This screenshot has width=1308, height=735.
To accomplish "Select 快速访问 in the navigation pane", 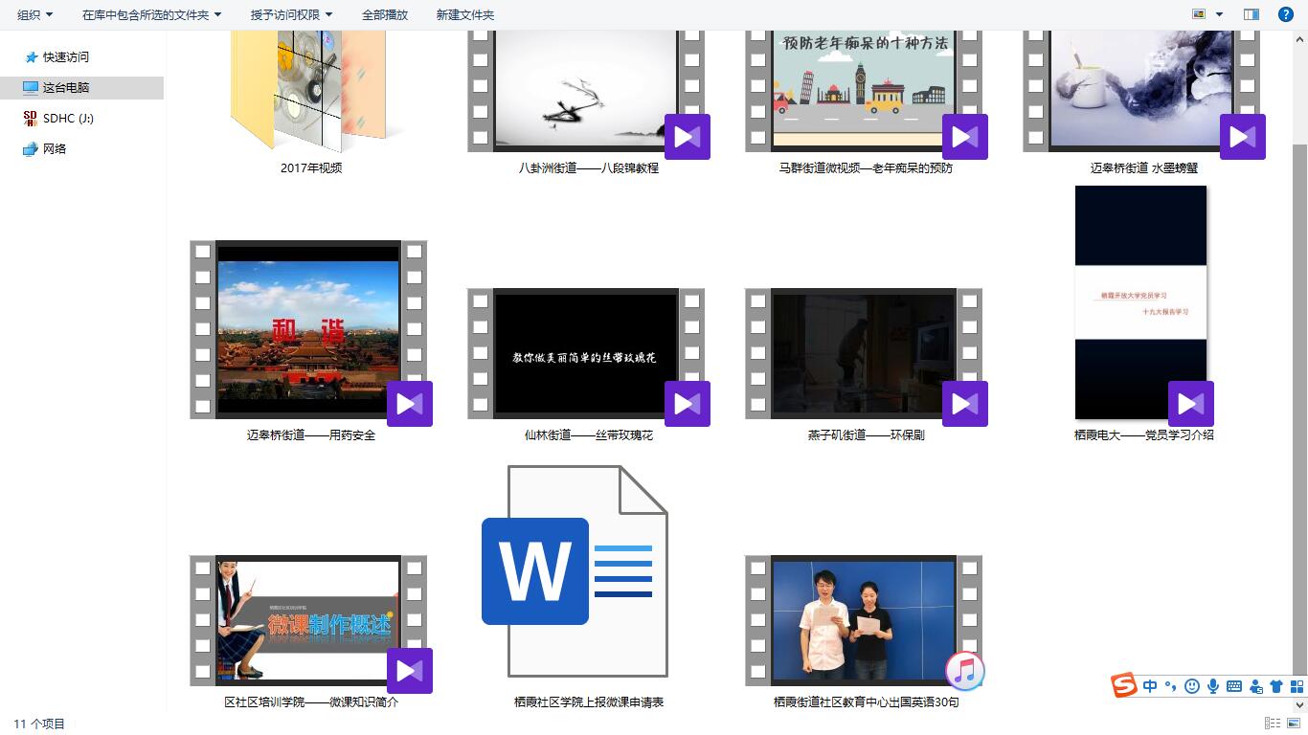I will tap(65, 57).
